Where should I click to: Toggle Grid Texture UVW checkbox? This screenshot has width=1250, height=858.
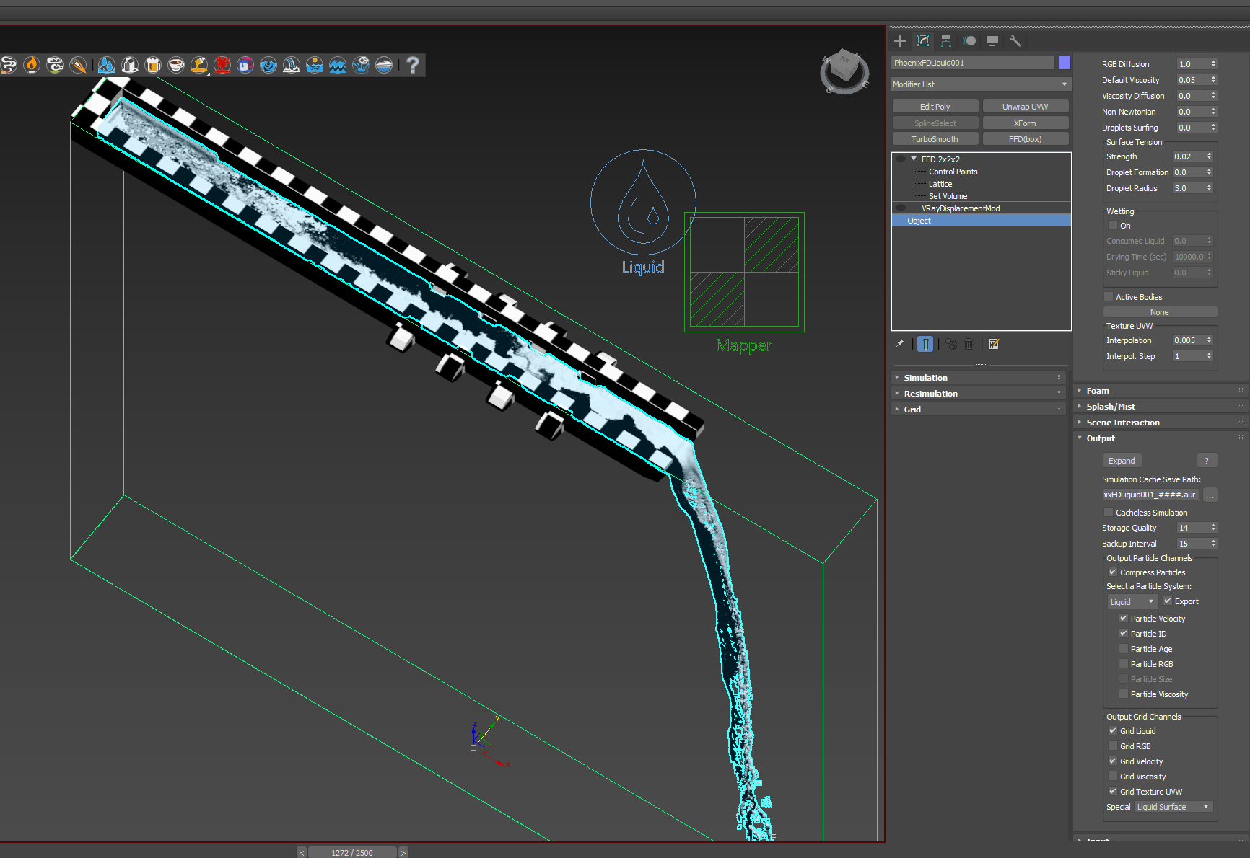(x=1113, y=792)
